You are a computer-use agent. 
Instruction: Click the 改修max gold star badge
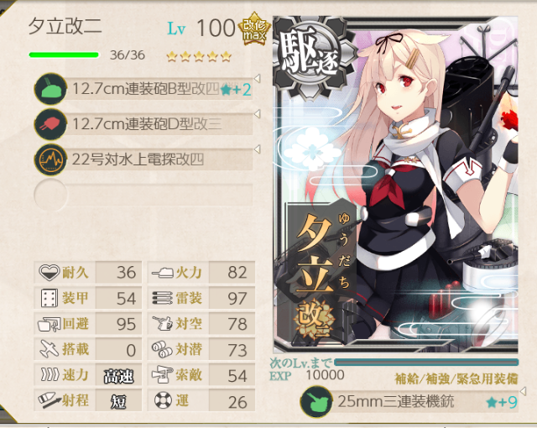[x=254, y=29]
